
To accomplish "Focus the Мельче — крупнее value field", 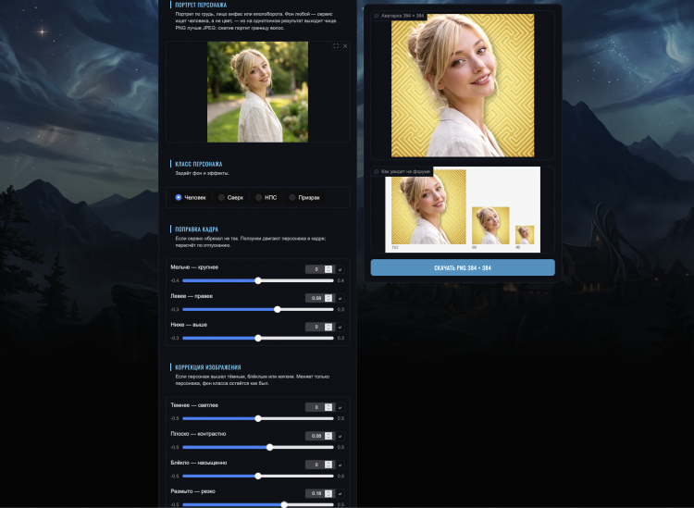I will tap(319, 269).
